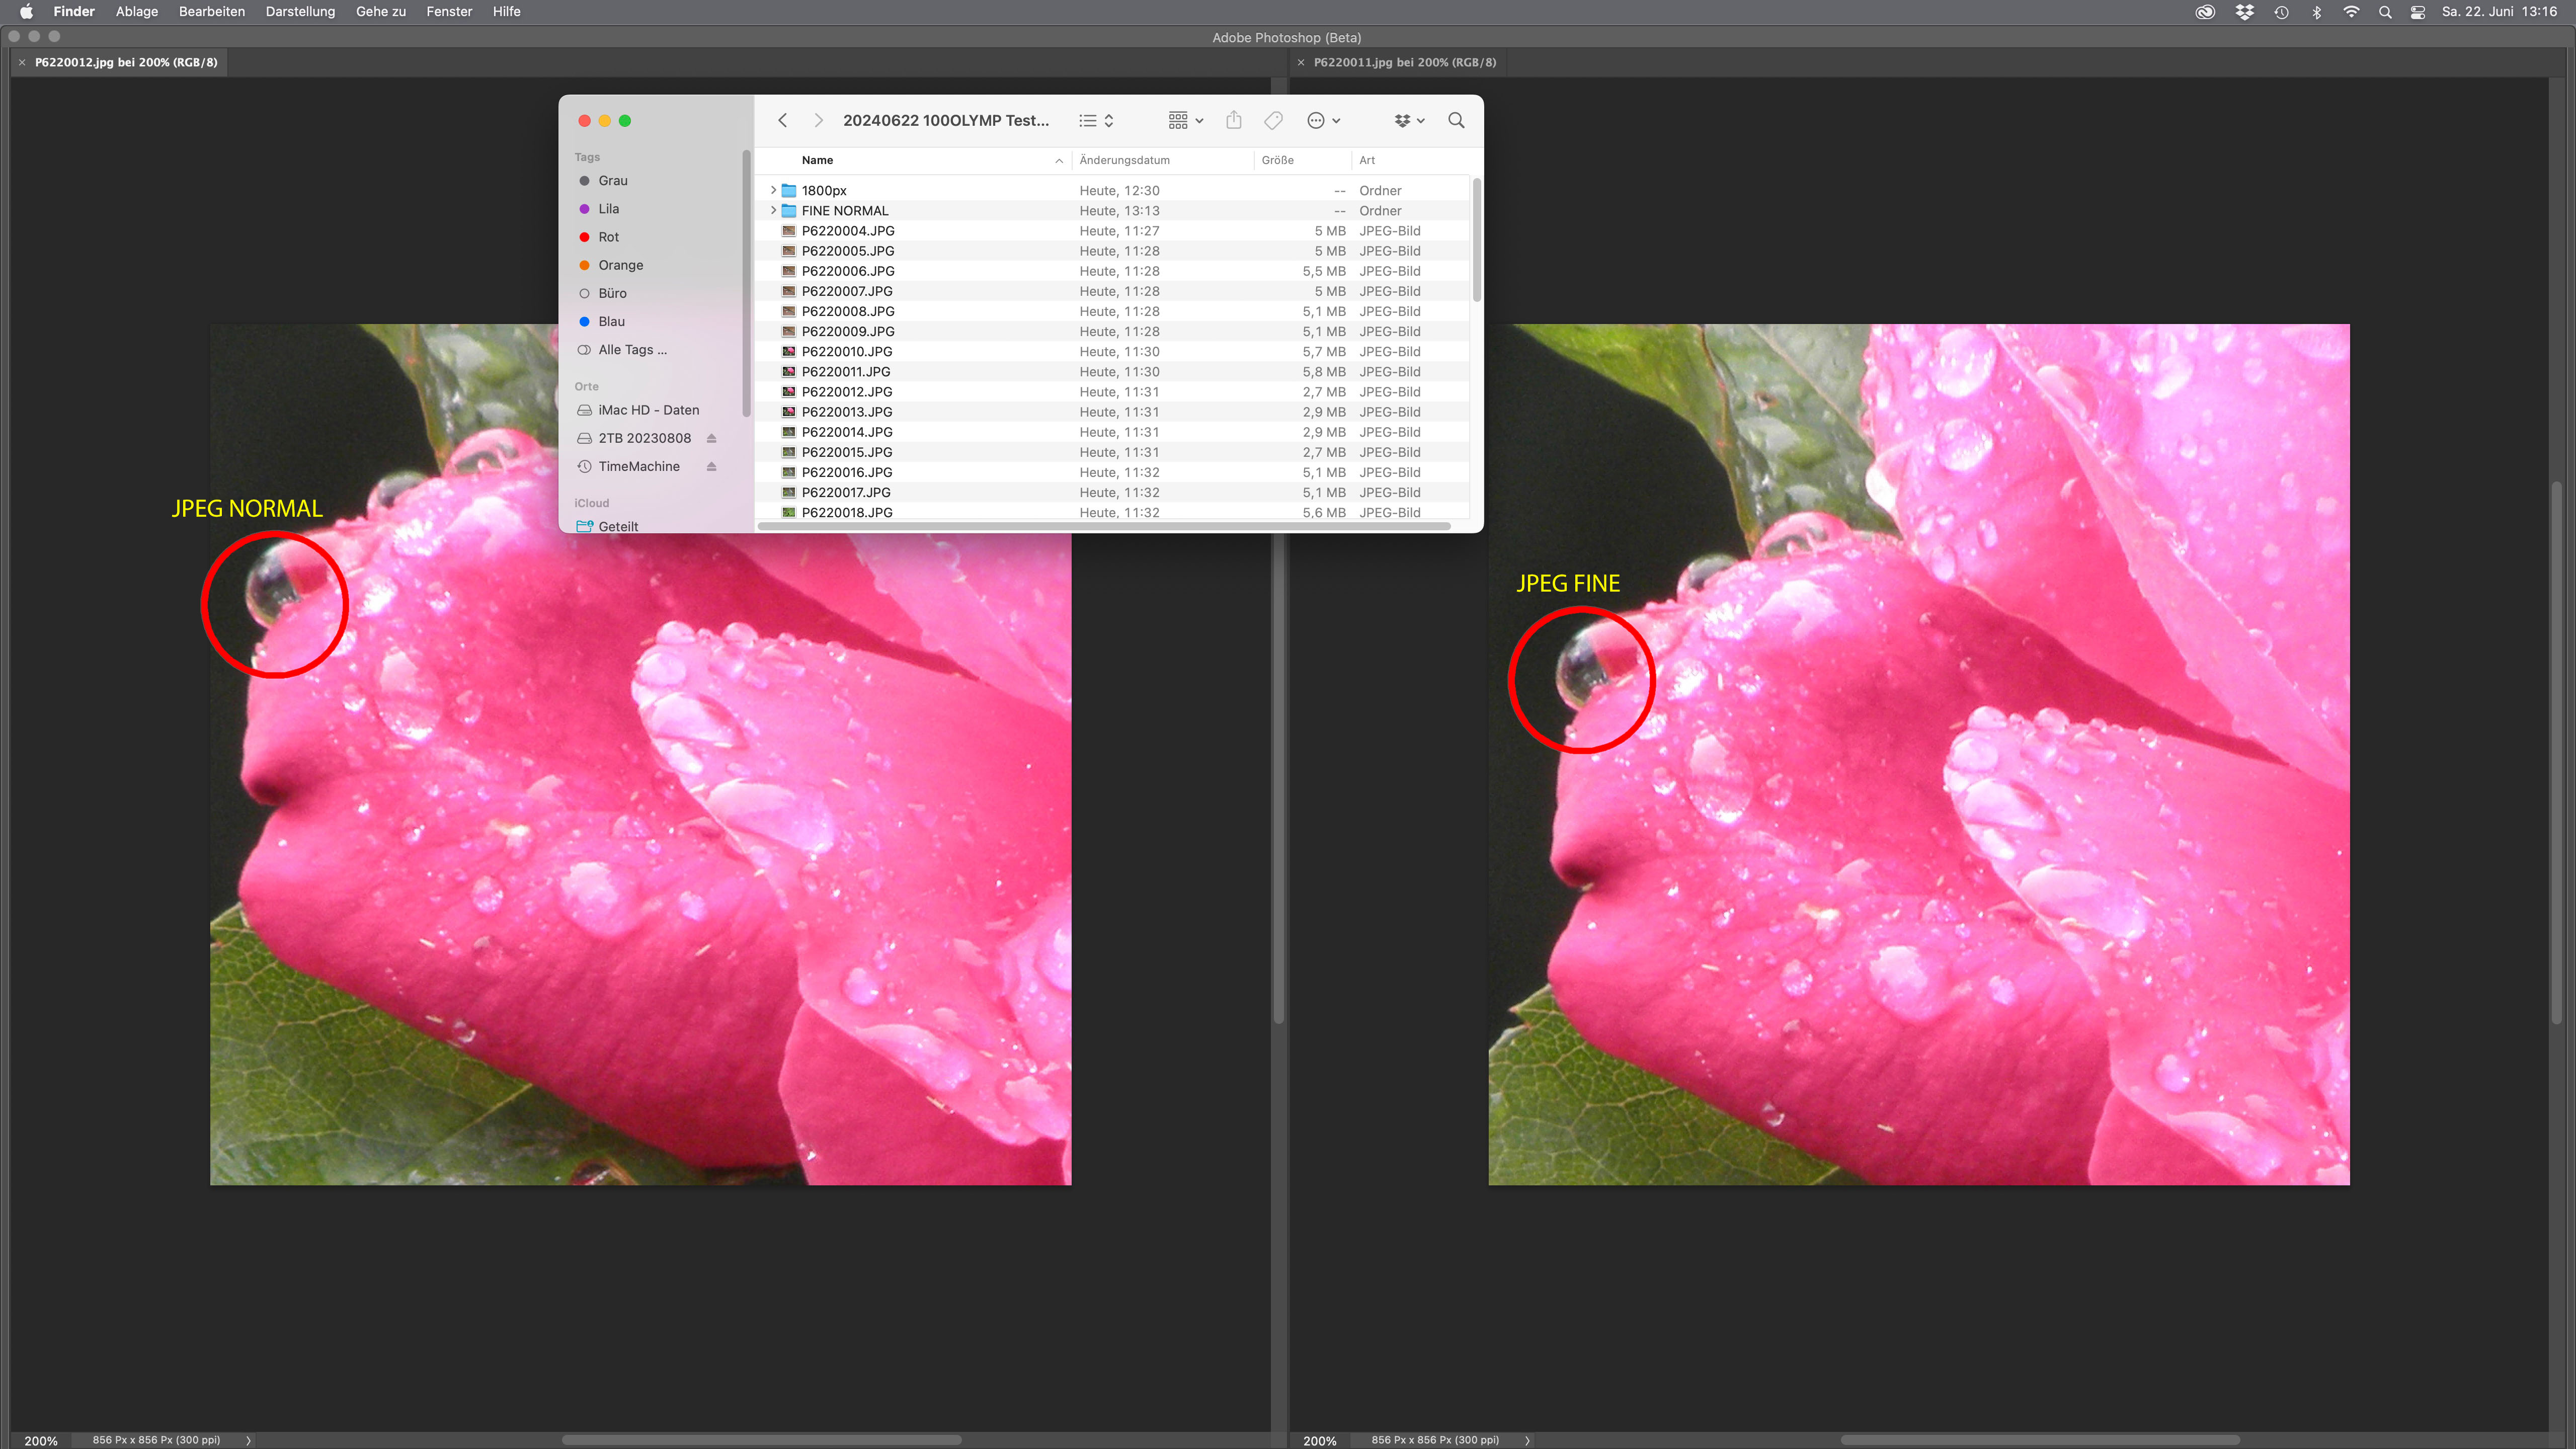This screenshot has width=2576, height=1449.
Task: Click the Finder search magnifier icon
Action: 1456,120
